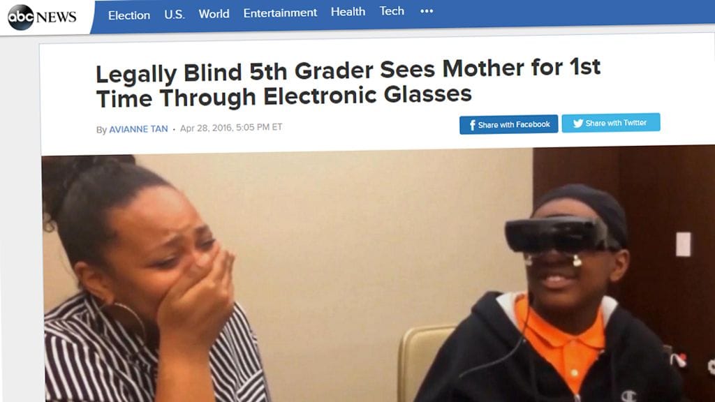This screenshot has height=402, width=715.
Task: Click the article's main photo
Action: tap(378, 274)
